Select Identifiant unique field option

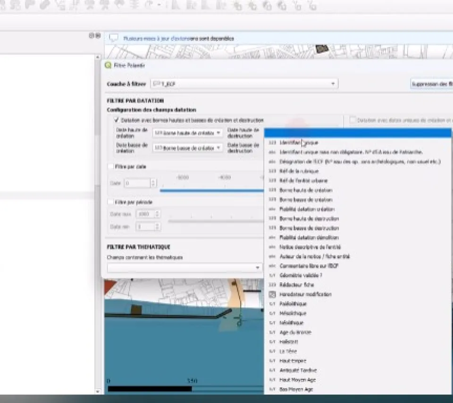click(x=358, y=143)
